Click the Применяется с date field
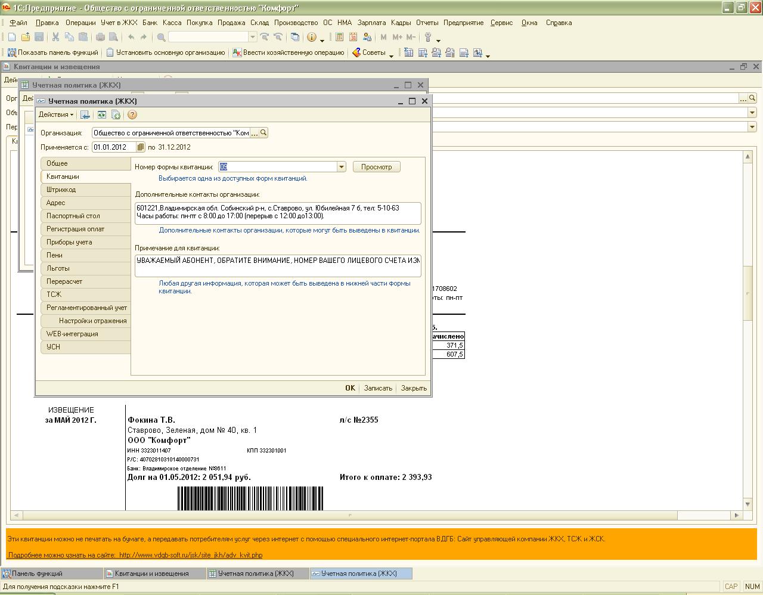The height and width of the screenshot is (595, 763). (x=114, y=147)
